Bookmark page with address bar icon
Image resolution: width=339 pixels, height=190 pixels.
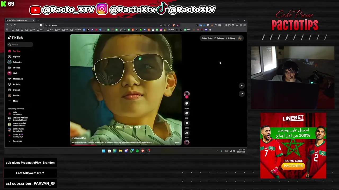click(41, 25)
